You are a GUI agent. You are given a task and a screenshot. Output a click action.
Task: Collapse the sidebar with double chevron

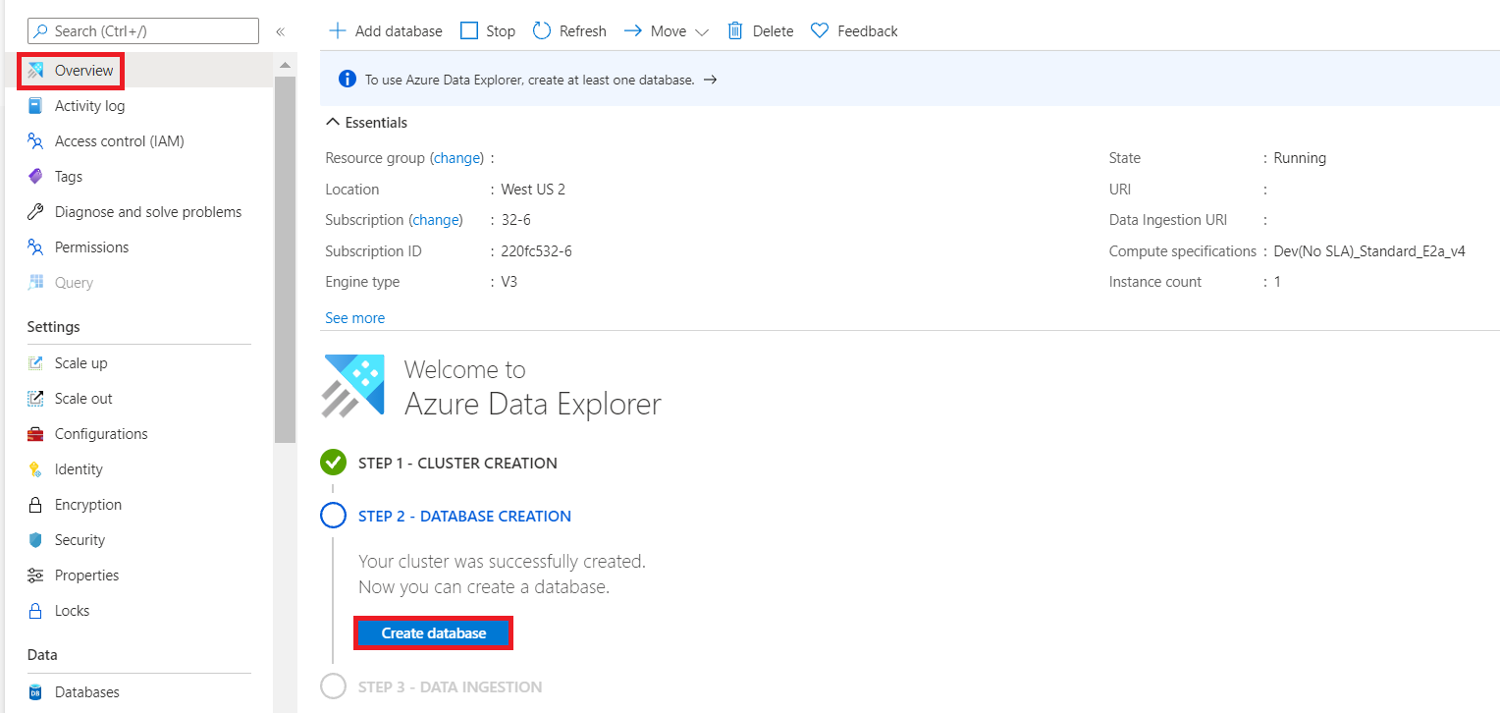(x=280, y=31)
